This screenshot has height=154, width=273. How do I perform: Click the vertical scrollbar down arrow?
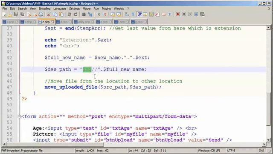click(x=268, y=140)
